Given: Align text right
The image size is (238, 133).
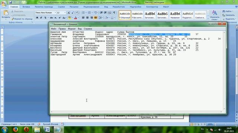Looking at the screenshot, I should pyautogui.click(x=91, y=18).
